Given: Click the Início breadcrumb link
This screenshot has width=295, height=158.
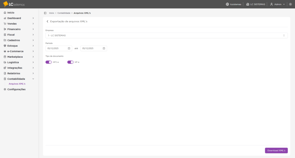Looking at the screenshot, I should (52, 13).
